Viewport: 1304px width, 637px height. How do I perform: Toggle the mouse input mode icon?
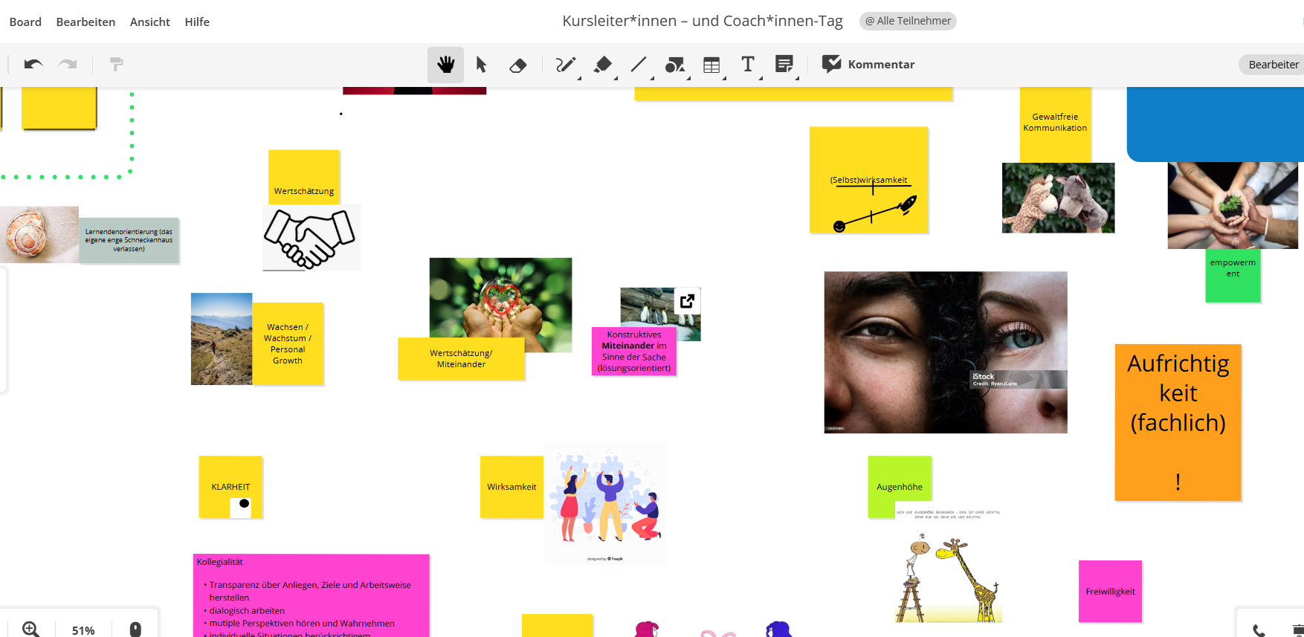tap(135, 629)
